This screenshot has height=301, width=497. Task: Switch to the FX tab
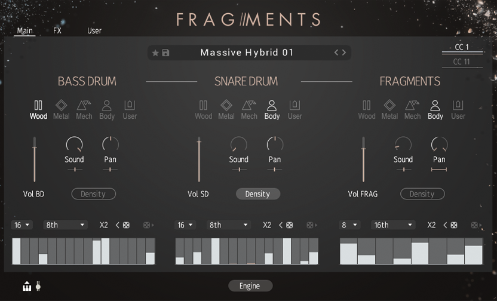point(57,30)
